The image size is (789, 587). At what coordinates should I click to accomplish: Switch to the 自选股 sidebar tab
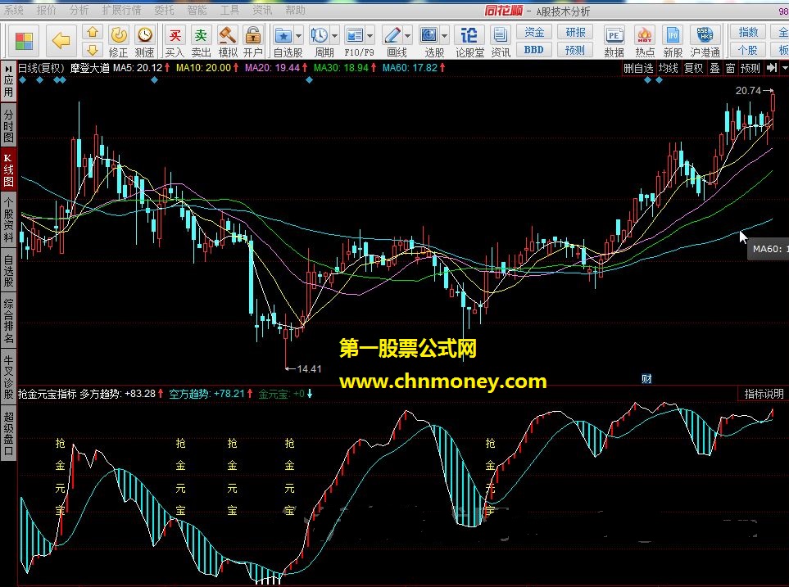[8, 271]
